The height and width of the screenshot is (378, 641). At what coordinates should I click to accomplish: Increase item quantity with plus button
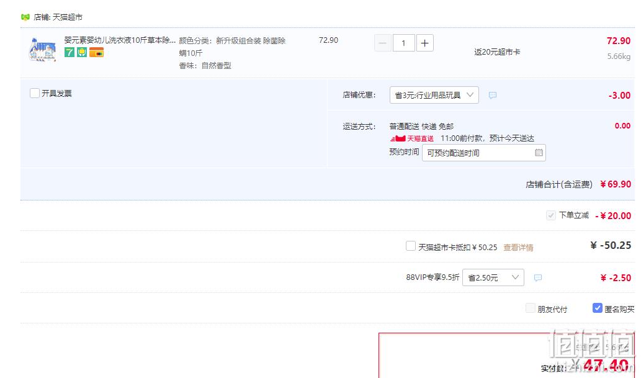[x=424, y=43]
